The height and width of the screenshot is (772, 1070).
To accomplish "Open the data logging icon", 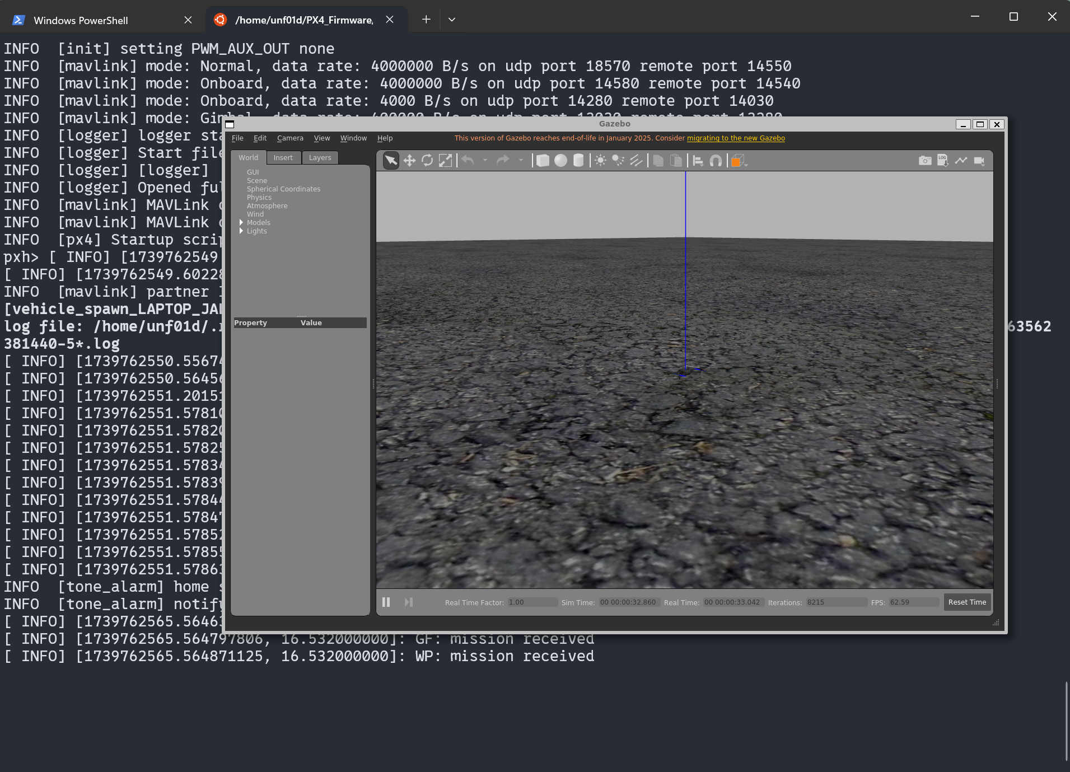I will click(943, 161).
